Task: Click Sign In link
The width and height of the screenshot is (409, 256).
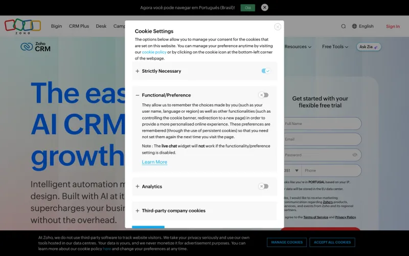Action: coord(393,27)
